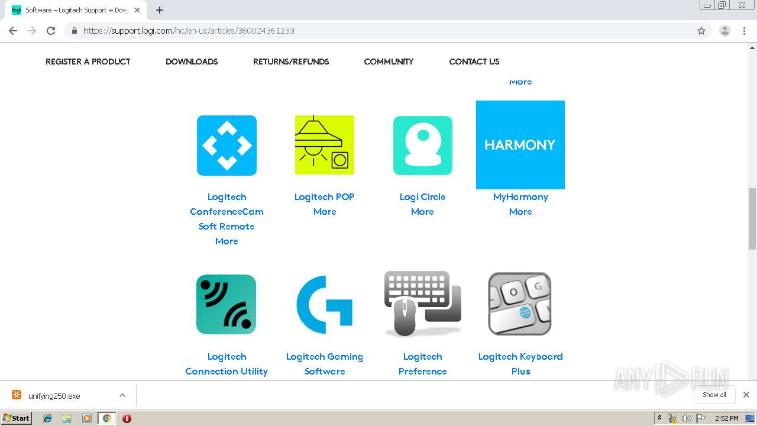Open More under Logi Circle
Viewport: 757px width, 426px height.
tap(422, 212)
